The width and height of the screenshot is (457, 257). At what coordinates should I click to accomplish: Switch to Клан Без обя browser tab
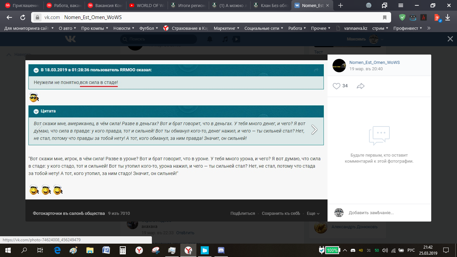(270, 5)
